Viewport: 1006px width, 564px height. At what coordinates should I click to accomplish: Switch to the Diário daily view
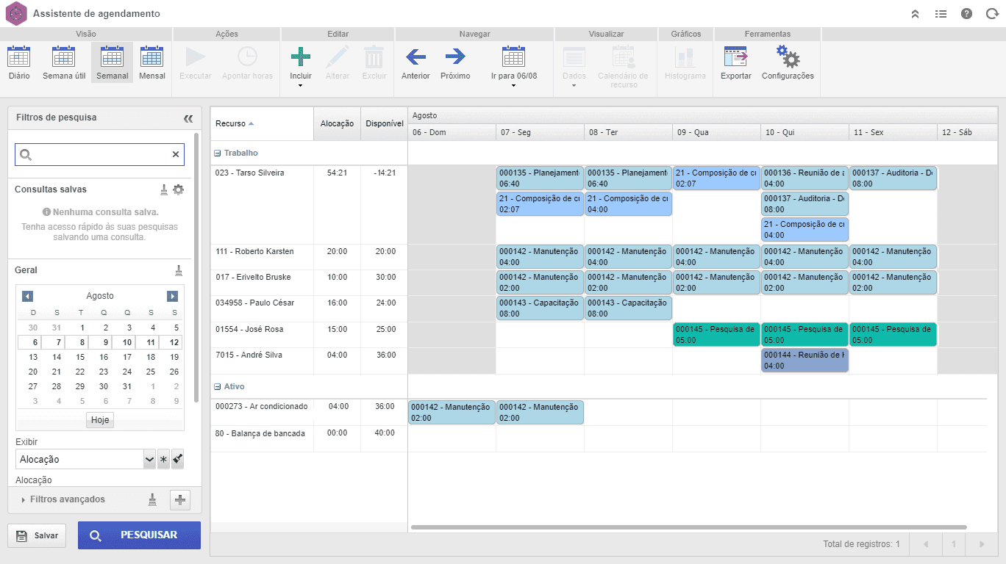coord(19,63)
